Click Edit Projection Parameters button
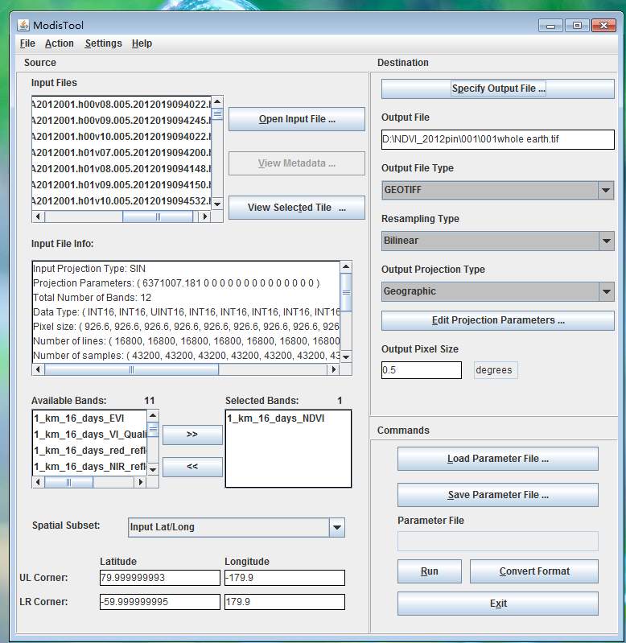 click(498, 320)
